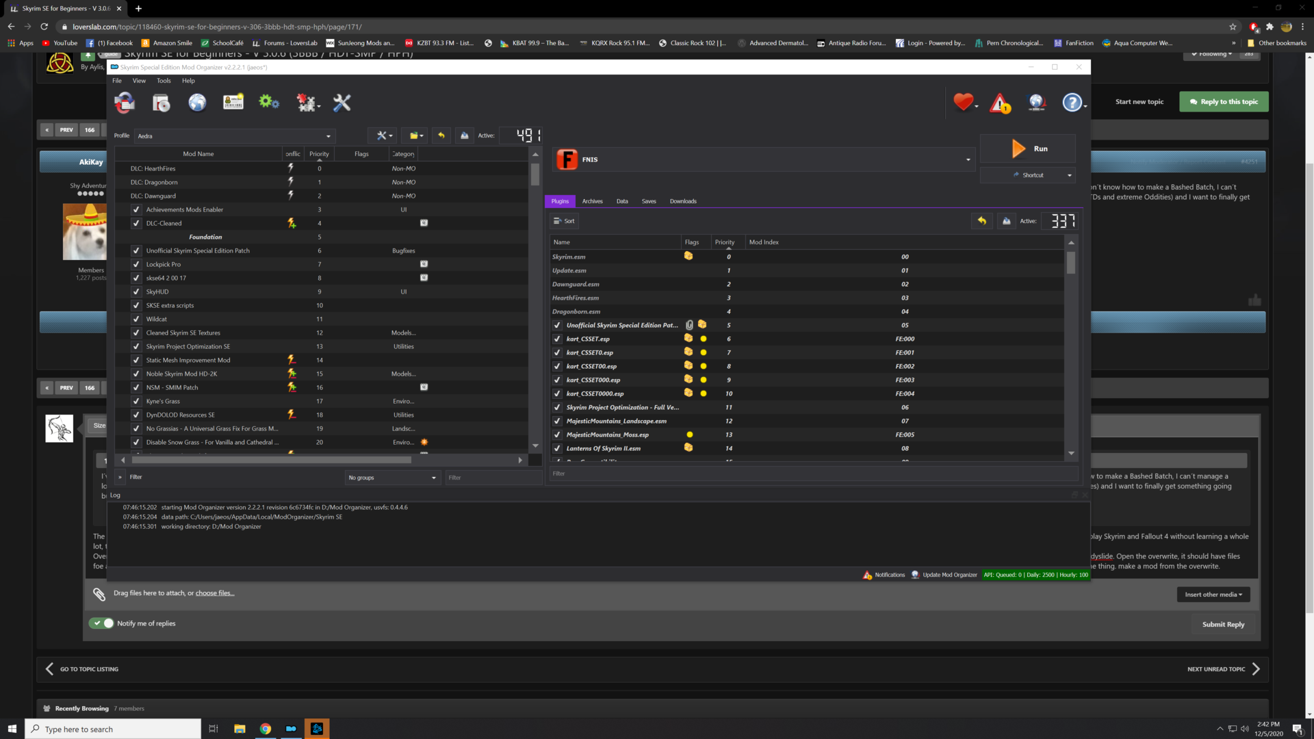Click the Start new topic link
1314x739 pixels.
1139,102
